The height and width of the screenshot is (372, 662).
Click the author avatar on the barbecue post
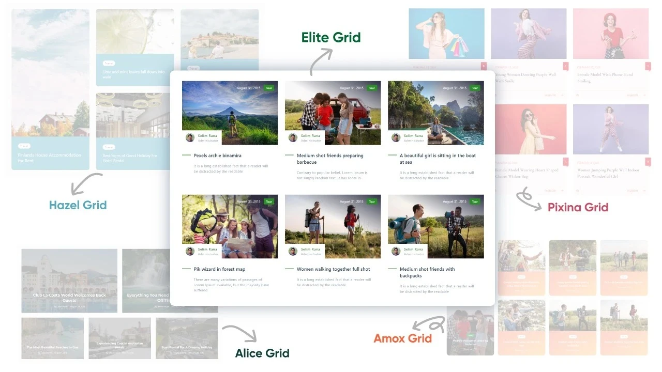click(x=293, y=137)
